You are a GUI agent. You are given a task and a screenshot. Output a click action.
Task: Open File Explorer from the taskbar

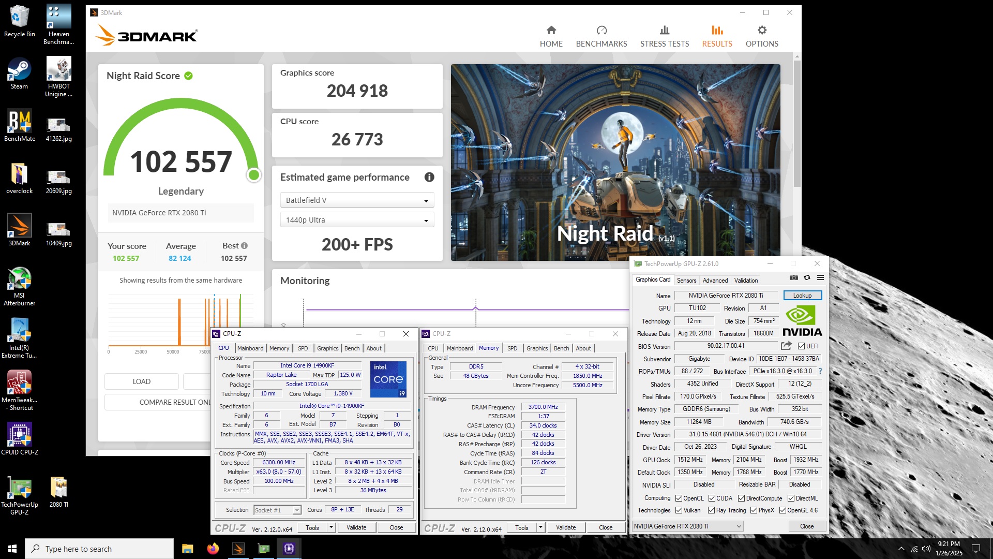click(x=188, y=549)
